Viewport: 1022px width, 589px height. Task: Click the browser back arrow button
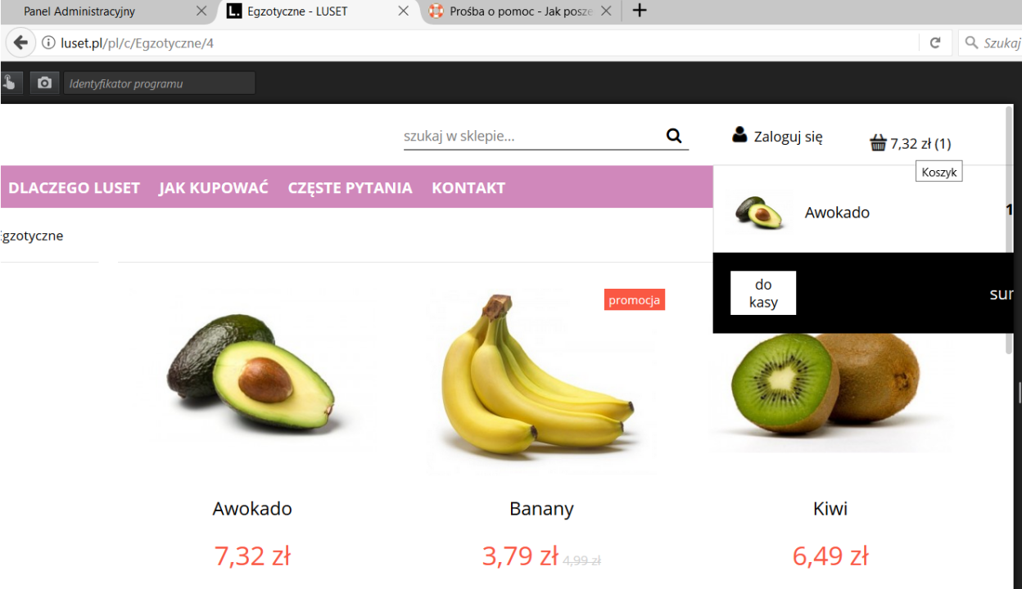tap(20, 43)
